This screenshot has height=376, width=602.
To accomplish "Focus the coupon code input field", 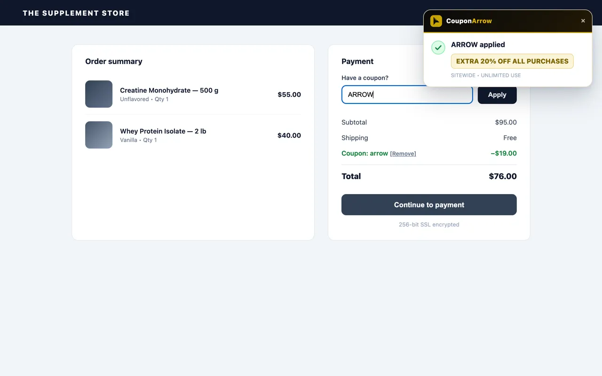I will (407, 94).
